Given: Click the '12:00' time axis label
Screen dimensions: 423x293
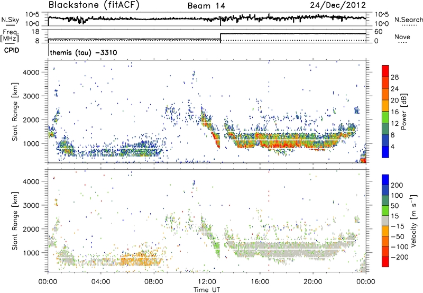Looking at the screenshot, I should click(207, 282).
